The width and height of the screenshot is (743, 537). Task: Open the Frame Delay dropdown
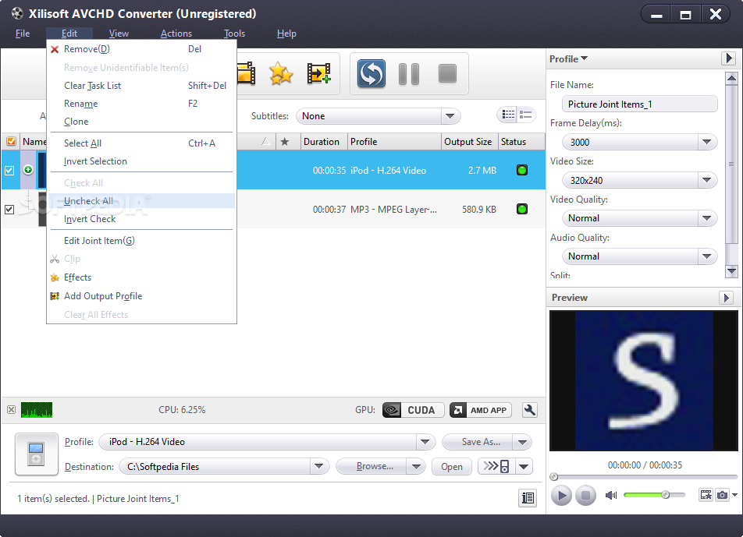click(x=706, y=142)
